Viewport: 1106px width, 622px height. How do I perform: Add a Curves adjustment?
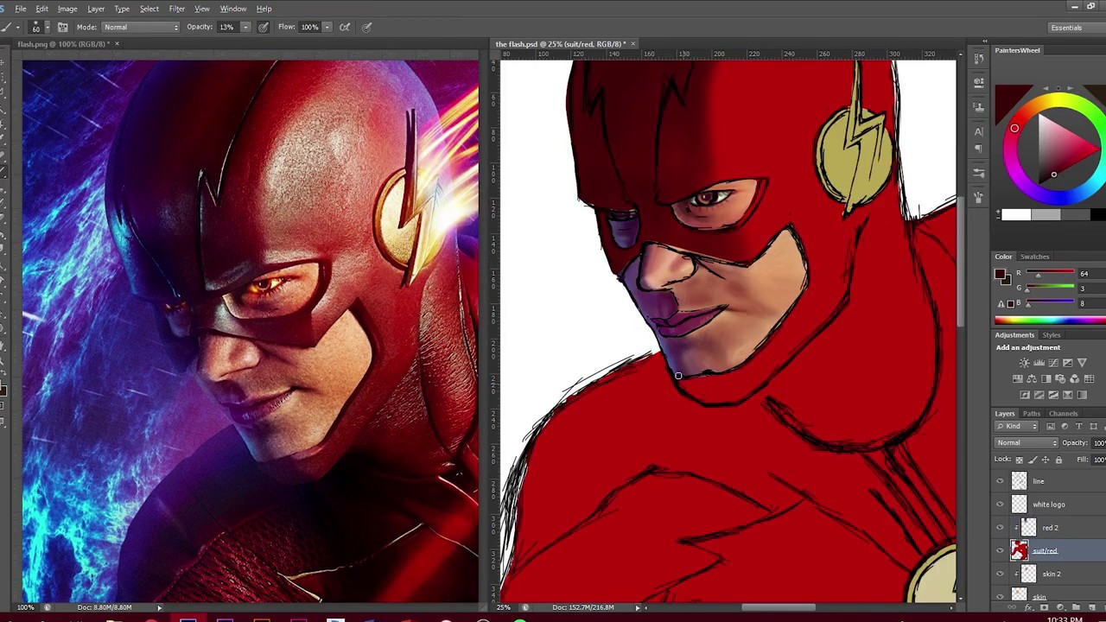pos(1053,363)
